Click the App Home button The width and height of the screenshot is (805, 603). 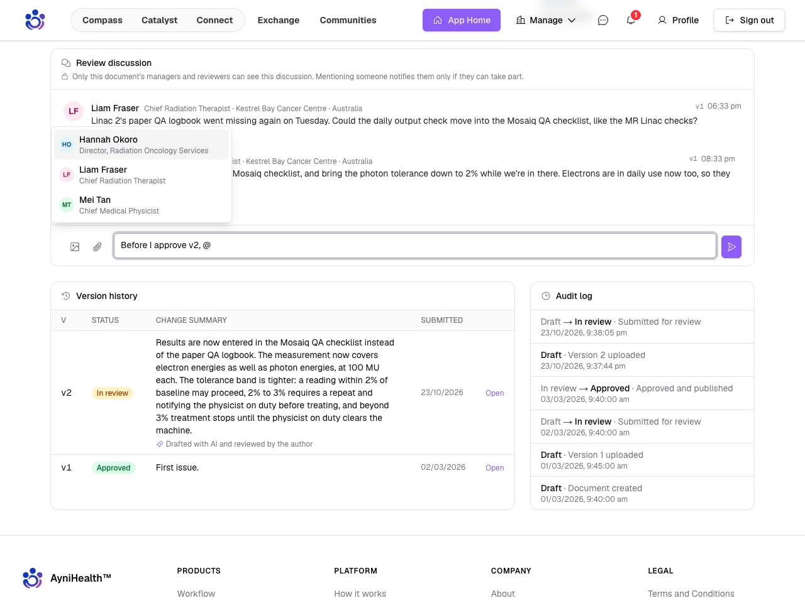462,20
